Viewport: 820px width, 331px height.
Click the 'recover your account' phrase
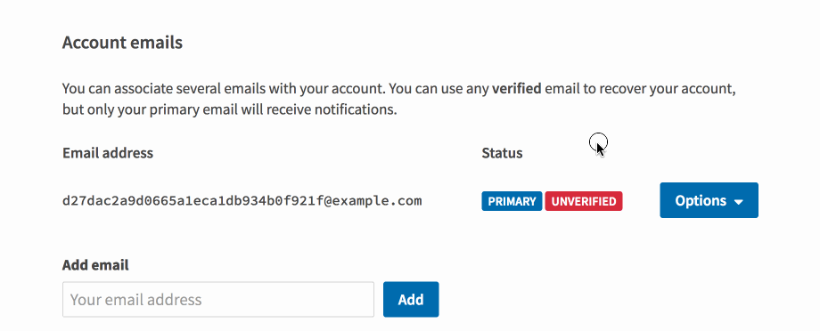(667, 89)
